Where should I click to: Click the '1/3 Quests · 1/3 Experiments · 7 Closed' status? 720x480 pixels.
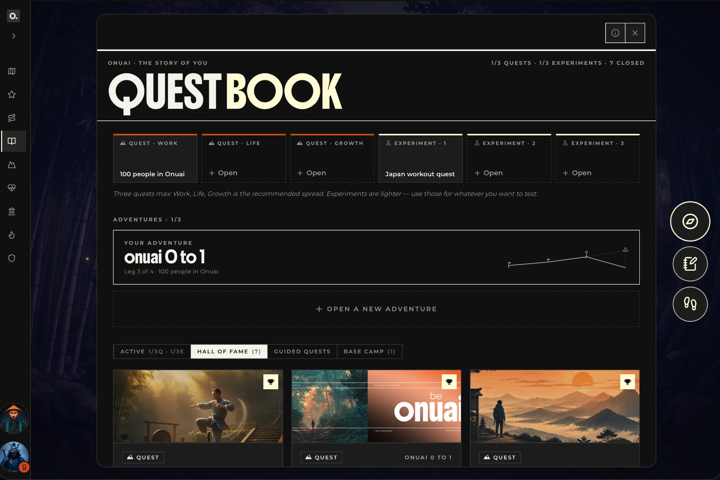568,63
